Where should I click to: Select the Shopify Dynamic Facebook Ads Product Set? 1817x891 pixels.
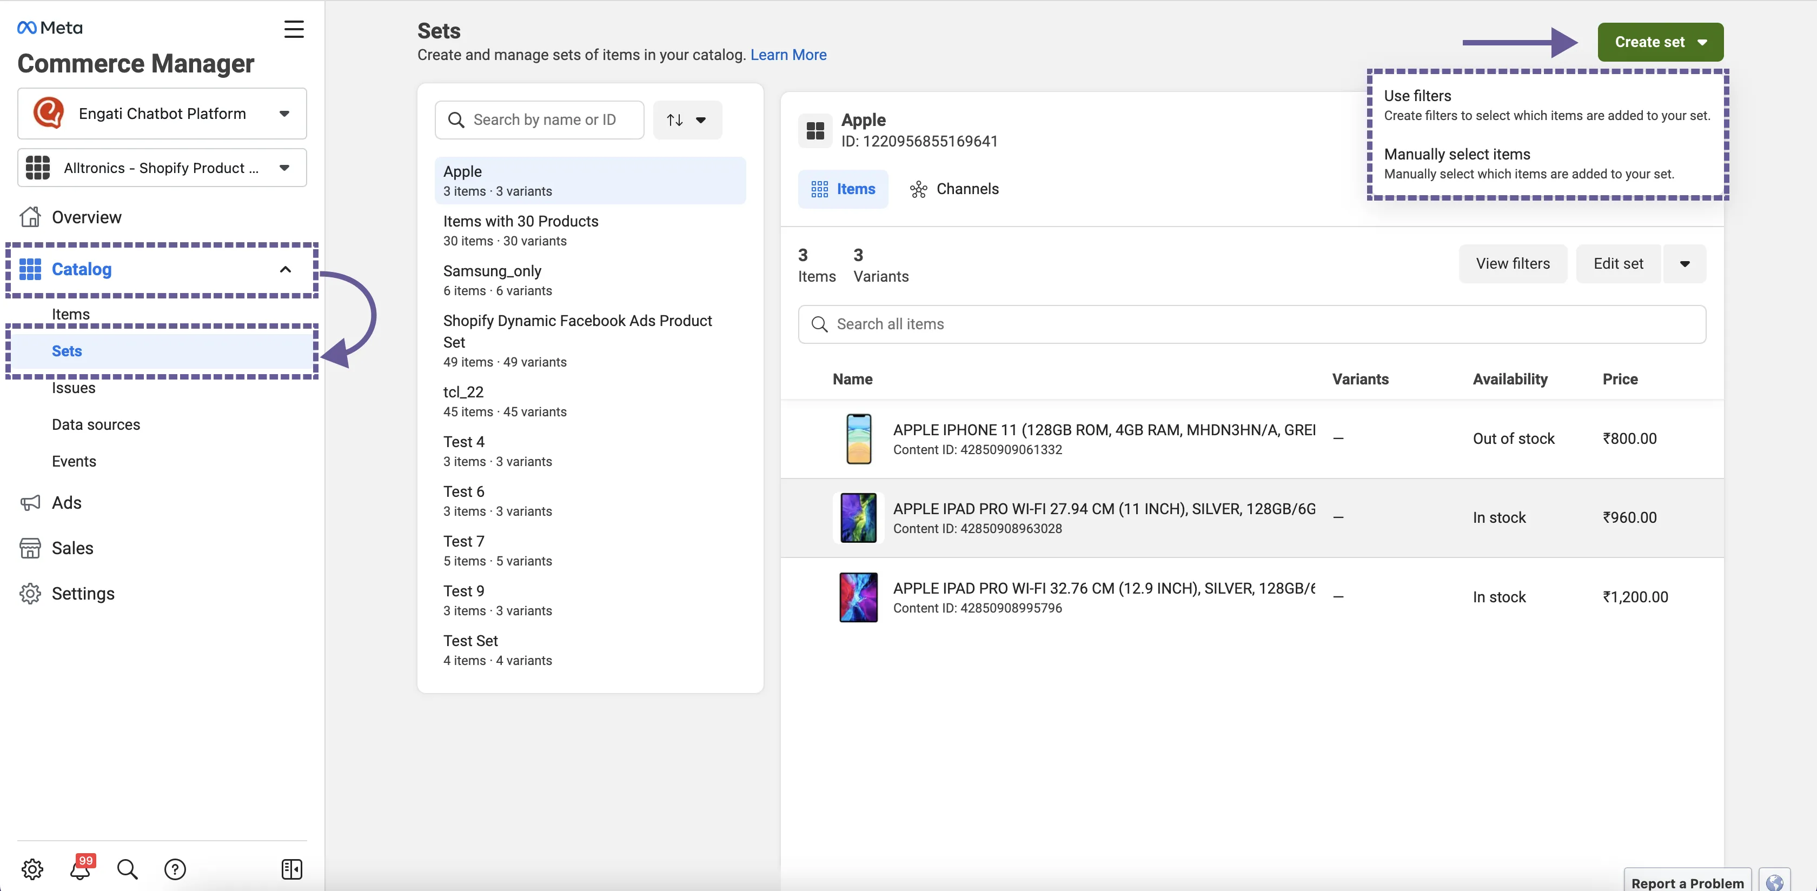point(591,341)
